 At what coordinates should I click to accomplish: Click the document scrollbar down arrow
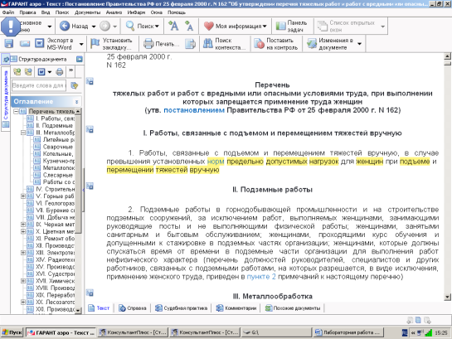pyautogui.click(x=447, y=297)
